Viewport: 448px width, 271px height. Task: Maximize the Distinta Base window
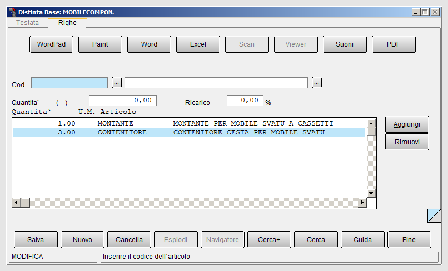425,12
